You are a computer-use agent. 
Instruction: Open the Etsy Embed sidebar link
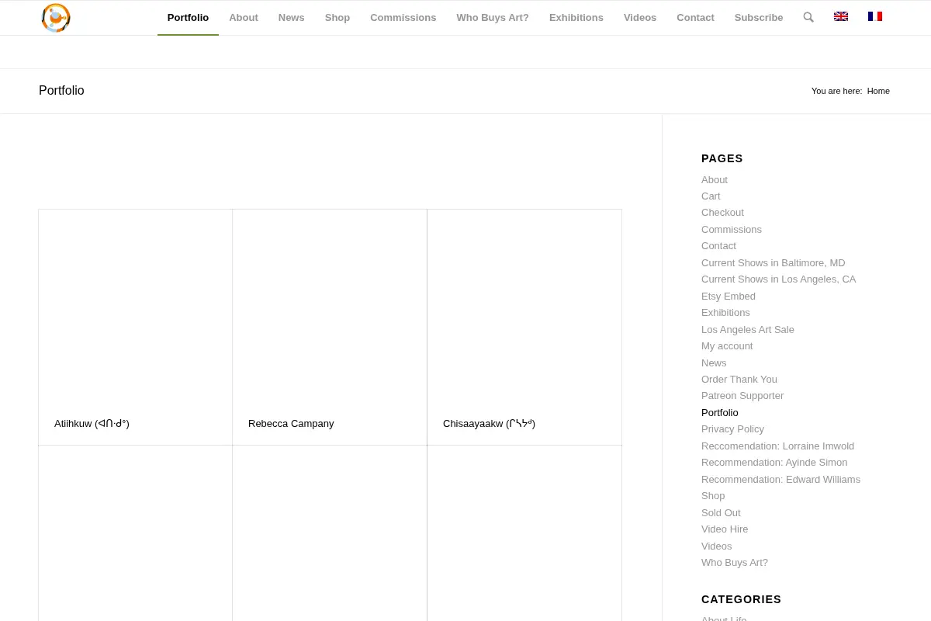[729, 297]
